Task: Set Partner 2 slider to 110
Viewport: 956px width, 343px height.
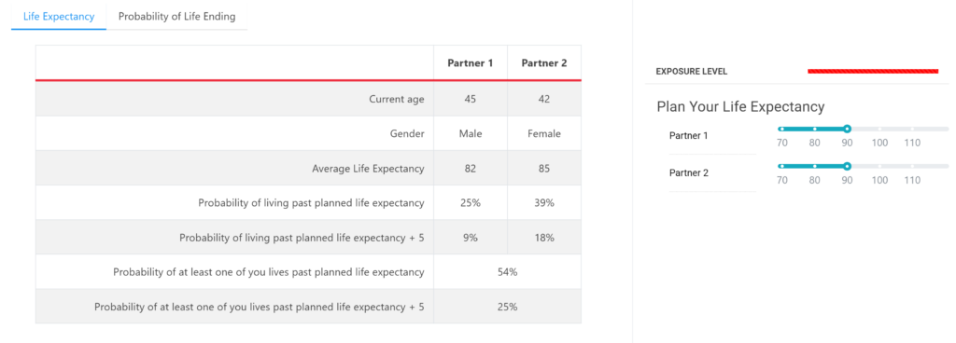Action: [912, 166]
